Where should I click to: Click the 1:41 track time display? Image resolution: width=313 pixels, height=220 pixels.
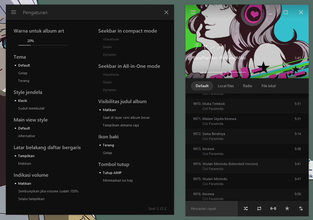coord(297,58)
